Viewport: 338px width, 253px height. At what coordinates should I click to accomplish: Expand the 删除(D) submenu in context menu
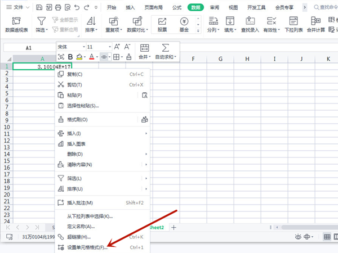click(x=146, y=154)
